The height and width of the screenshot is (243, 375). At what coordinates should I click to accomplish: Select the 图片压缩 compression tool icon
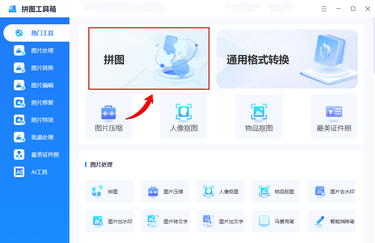point(109,116)
